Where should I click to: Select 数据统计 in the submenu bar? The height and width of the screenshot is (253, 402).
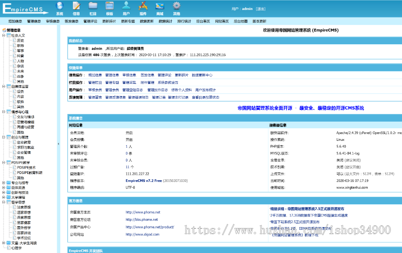(165, 21)
